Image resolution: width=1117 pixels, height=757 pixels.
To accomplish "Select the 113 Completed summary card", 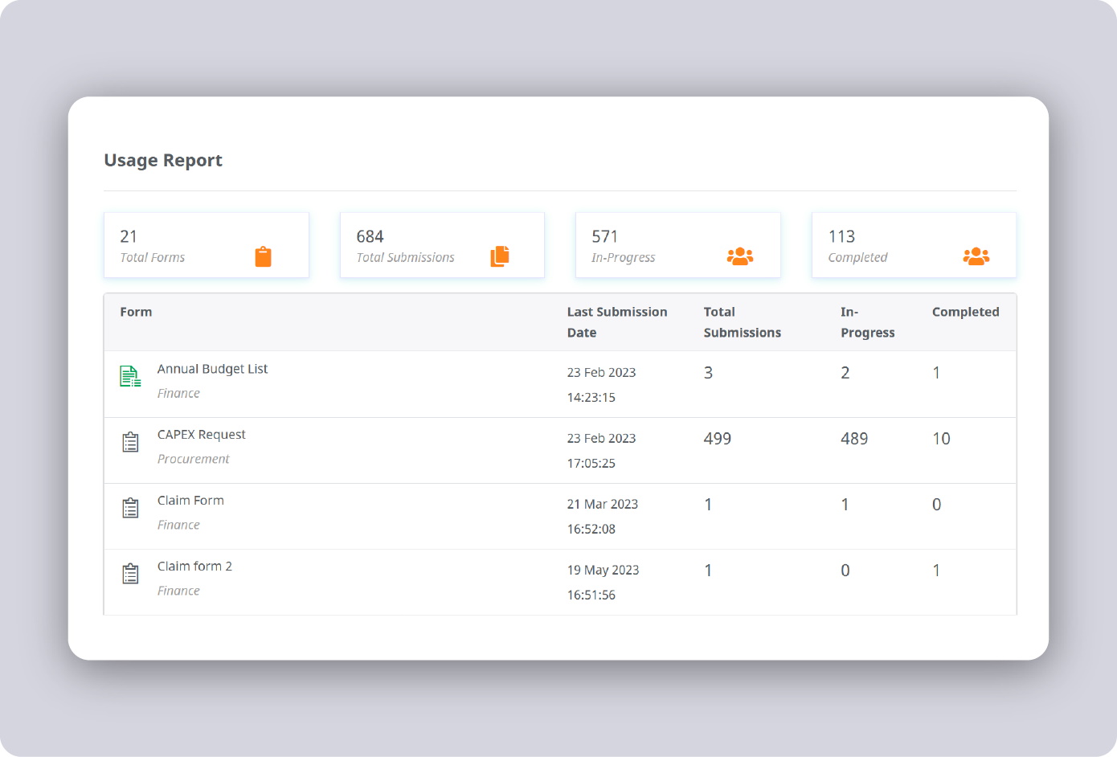I will tap(914, 245).
